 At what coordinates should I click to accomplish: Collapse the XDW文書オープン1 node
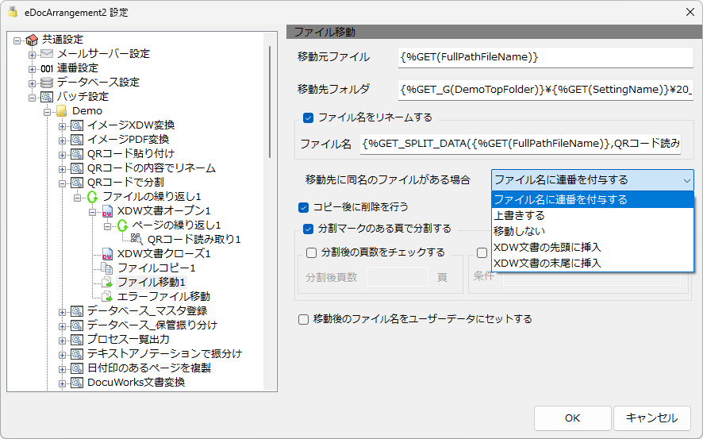[x=92, y=212]
